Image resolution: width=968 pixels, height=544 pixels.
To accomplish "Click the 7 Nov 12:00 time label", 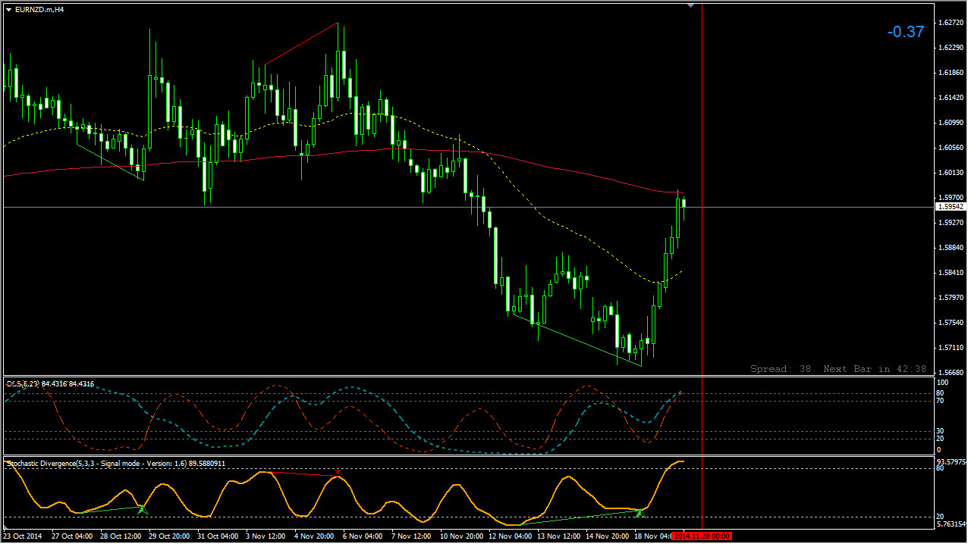I will [x=410, y=536].
